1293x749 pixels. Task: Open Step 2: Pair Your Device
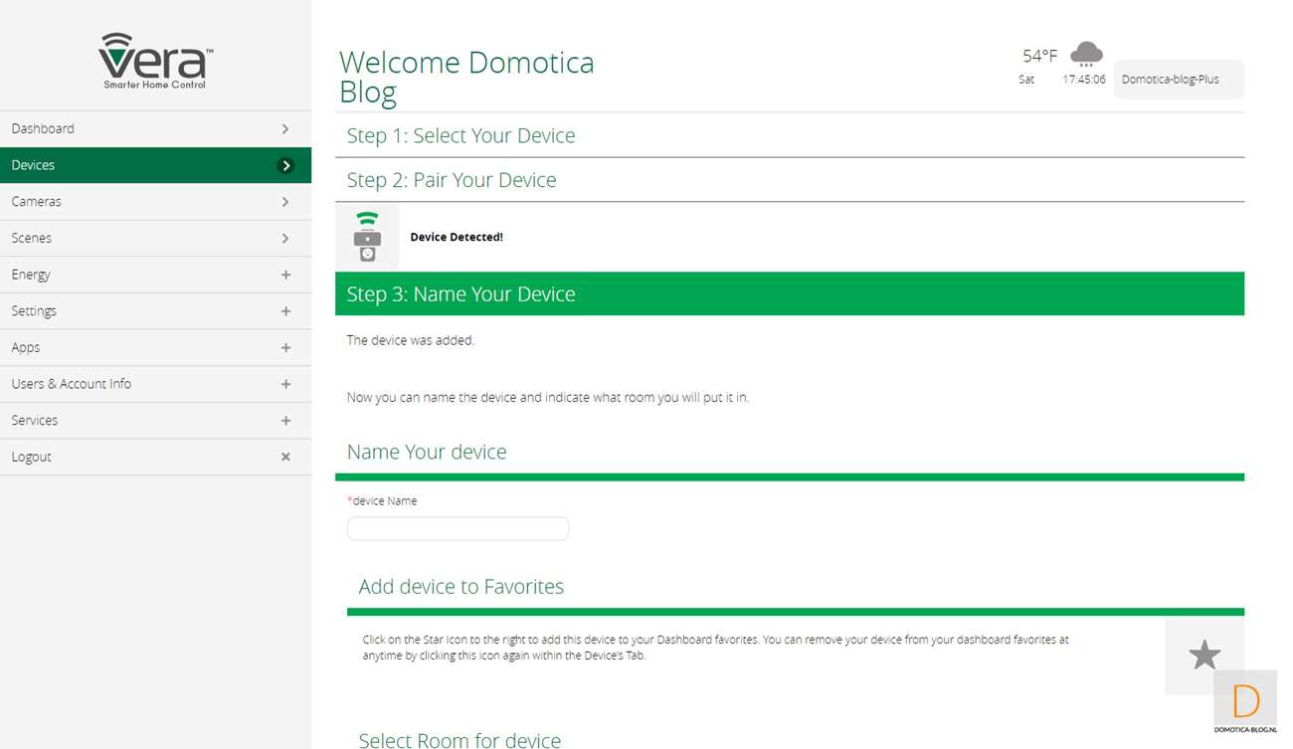coord(452,180)
